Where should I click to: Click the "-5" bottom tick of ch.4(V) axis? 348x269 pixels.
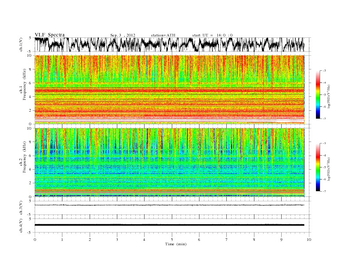tap(30, 233)
